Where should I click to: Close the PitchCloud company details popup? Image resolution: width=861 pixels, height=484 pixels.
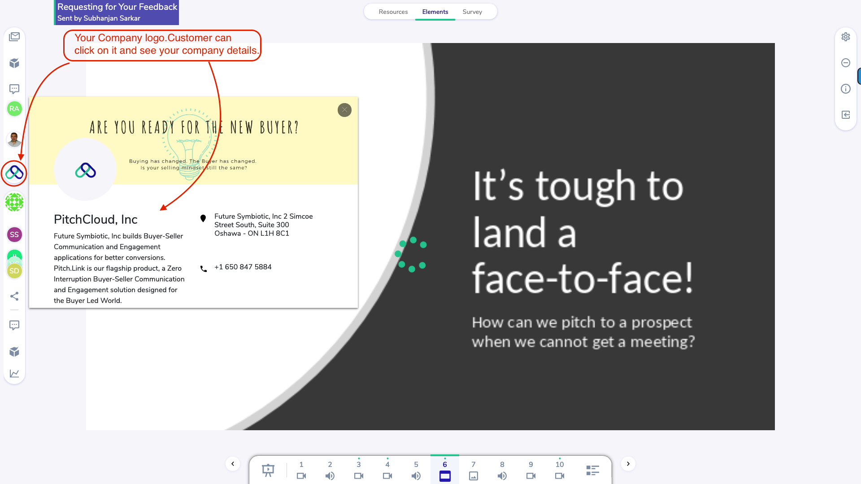pyautogui.click(x=344, y=110)
